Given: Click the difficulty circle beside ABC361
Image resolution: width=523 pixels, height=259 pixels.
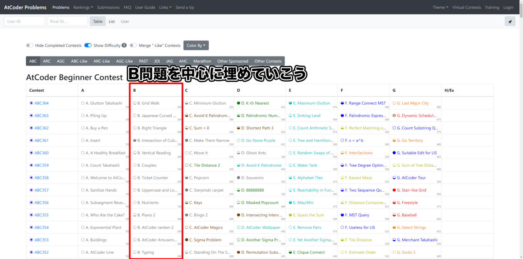Looking at the screenshot, I should pos(31,140).
